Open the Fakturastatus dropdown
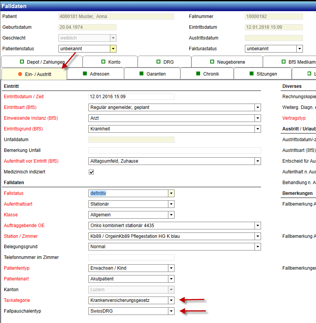316x323 pixels. click(299, 49)
